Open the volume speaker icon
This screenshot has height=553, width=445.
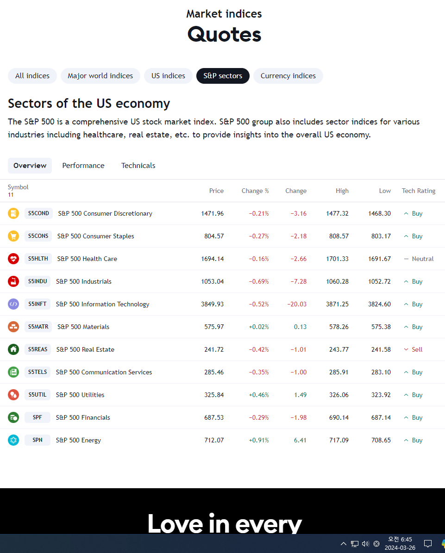[366, 544]
